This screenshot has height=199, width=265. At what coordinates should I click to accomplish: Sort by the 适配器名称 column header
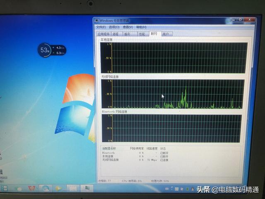click(109, 148)
